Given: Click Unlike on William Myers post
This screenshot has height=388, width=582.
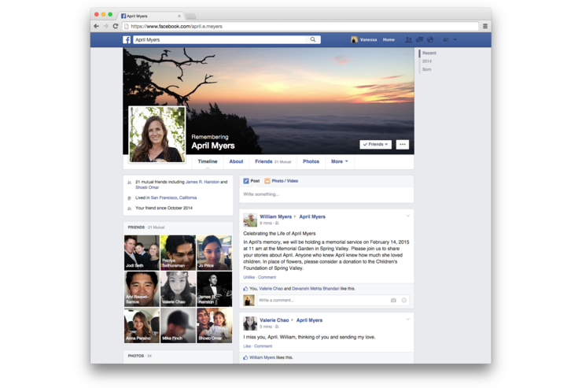Looking at the screenshot, I should tap(249, 277).
